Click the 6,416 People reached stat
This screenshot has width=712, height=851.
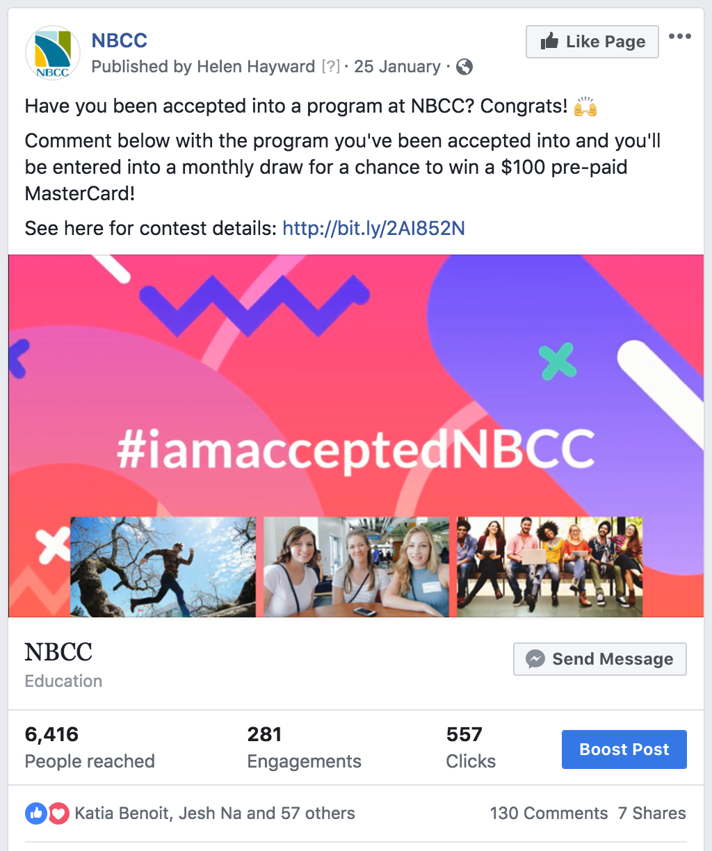90,747
